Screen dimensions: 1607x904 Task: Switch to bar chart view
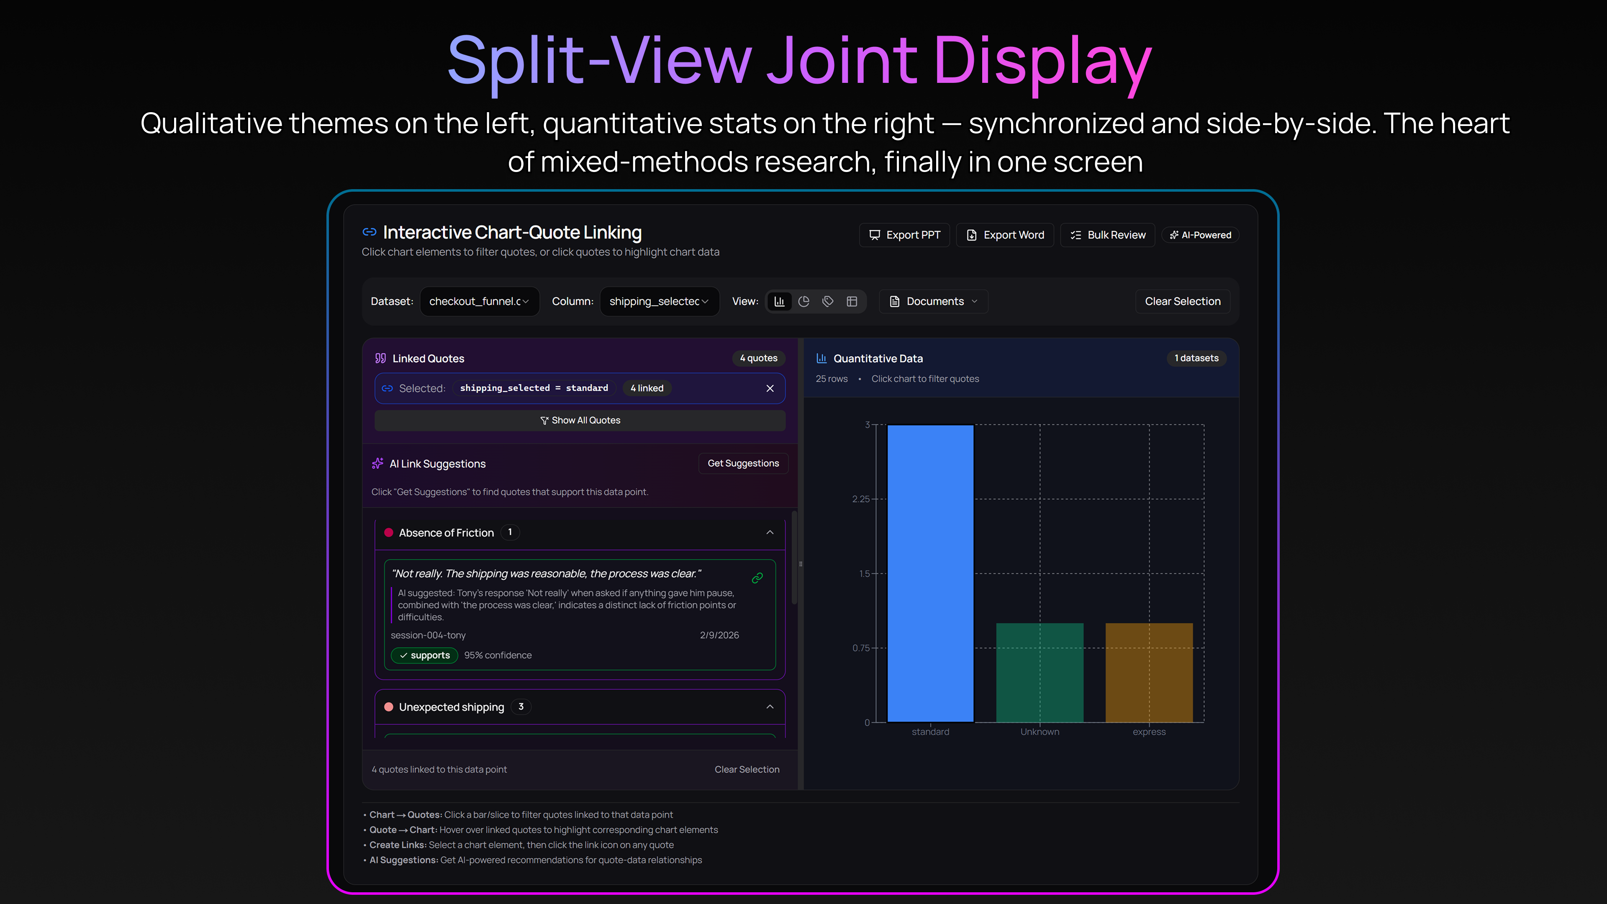pyautogui.click(x=779, y=301)
